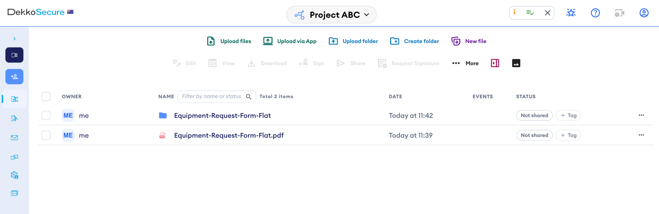This screenshot has width=659, height=214.
Task: Click the View toolbar action
Action: (221, 63)
